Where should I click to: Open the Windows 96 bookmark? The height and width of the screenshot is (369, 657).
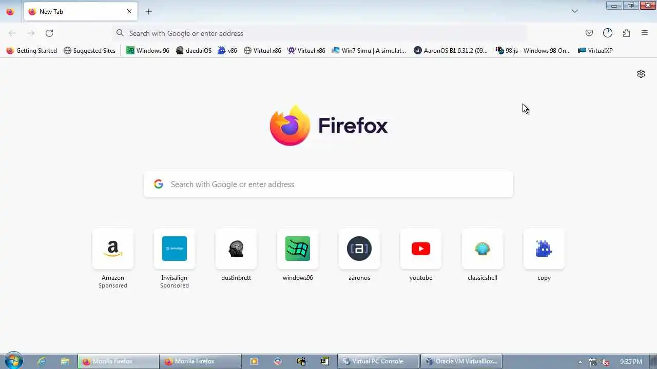coord(148,50)
